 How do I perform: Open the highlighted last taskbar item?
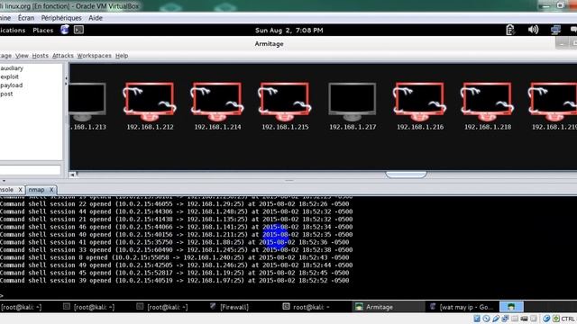pos(511,306)
